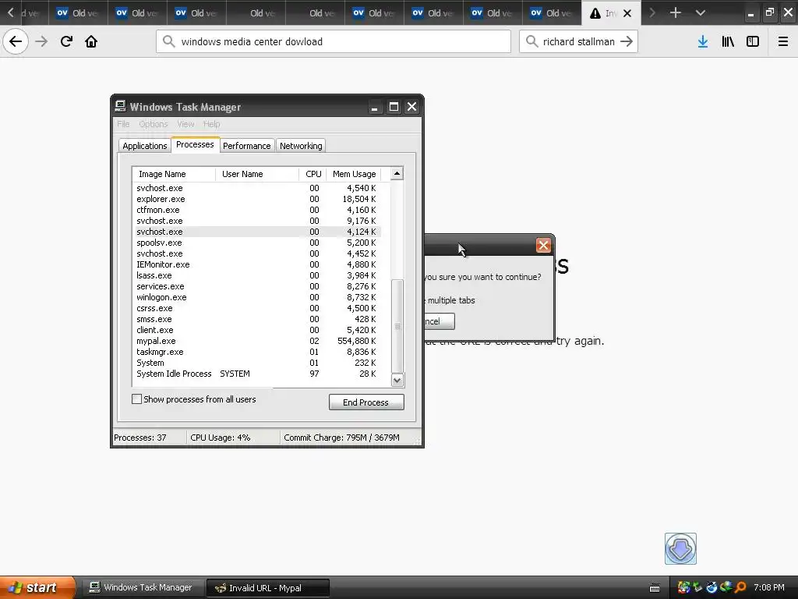Image resolution: width=798 pixels, height=599 pixels.
Task: Switch to the Performance tab
Action: (x=247, y=146)
